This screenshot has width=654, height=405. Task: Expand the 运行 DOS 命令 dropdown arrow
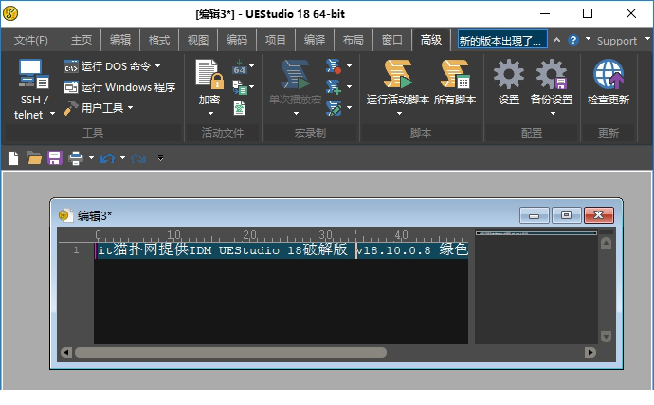click(x=157, y=66)
